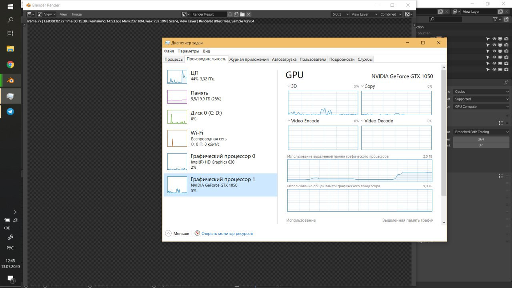Toggle the pin icon in properties editor
Screen dimensions: 512x288
pyautogui.click(x=506, y=82)
